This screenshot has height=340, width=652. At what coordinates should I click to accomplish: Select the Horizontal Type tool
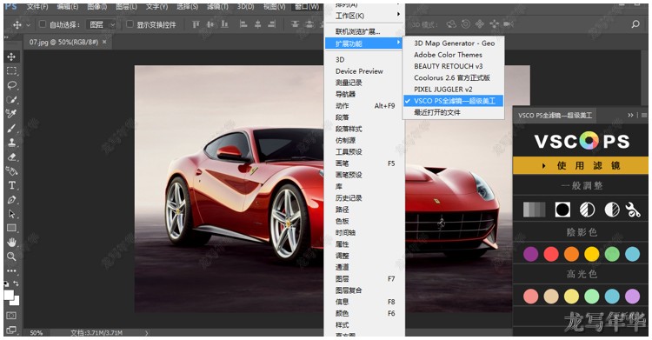click(x=11, y=185)
